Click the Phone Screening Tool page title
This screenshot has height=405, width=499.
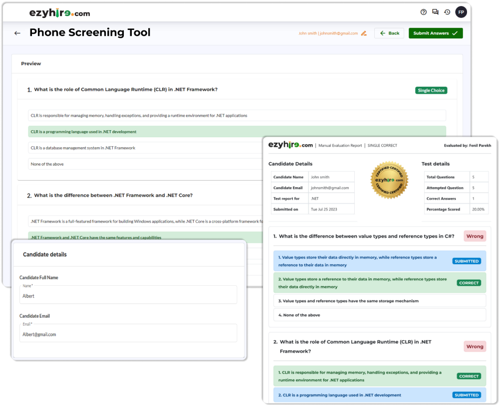[90, 32]
